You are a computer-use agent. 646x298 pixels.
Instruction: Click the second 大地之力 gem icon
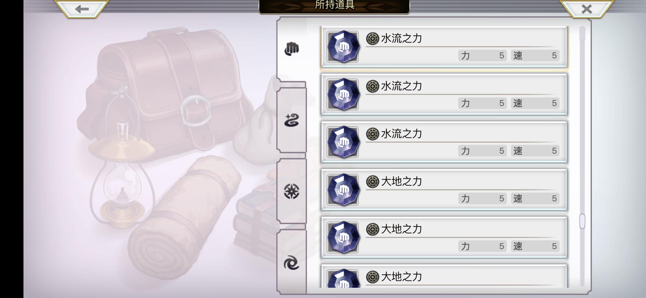343,238
